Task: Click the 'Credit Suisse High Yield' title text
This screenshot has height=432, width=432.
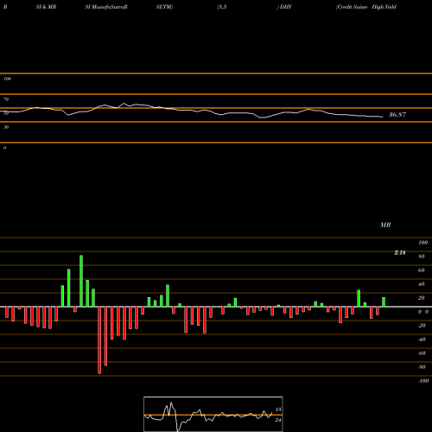Action: pos(366,7)
